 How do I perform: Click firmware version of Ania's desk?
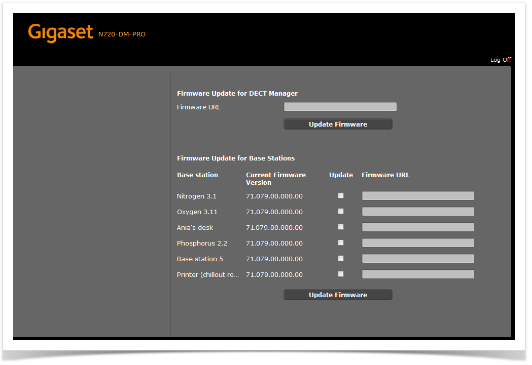(274, 227)
